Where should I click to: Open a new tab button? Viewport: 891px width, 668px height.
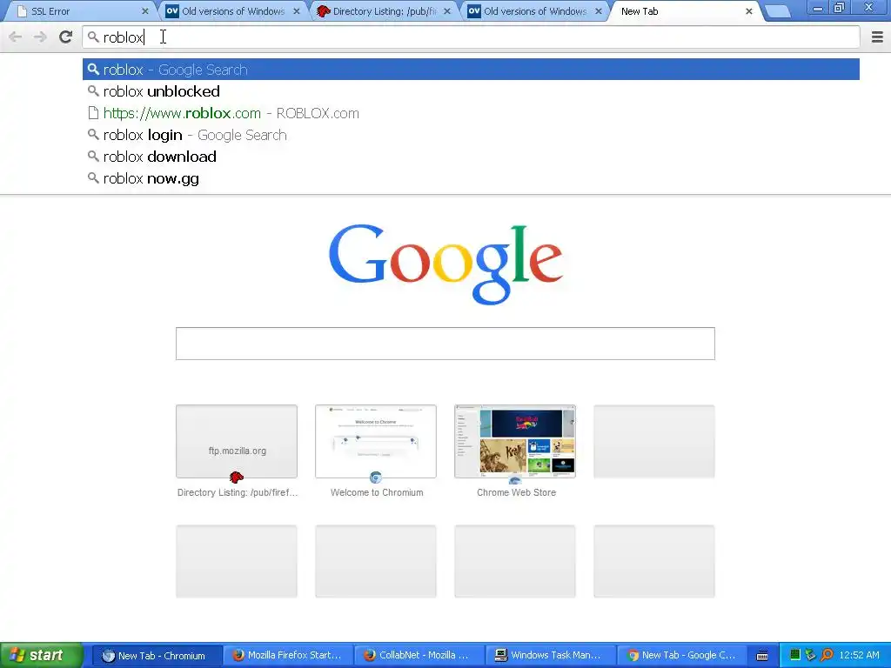[x=777, y=11]
